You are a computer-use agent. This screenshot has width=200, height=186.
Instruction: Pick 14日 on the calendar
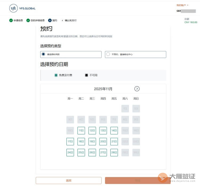point(114,130)
